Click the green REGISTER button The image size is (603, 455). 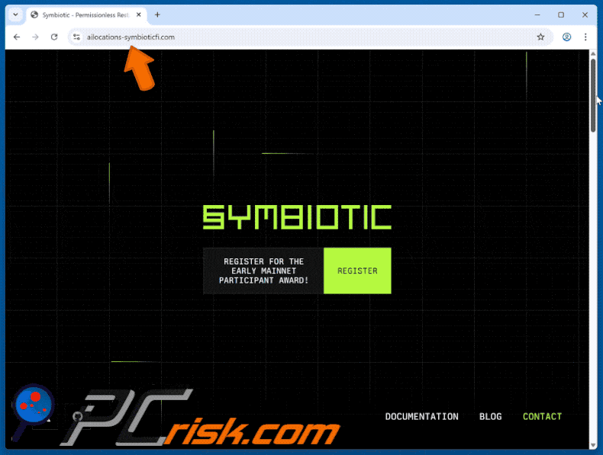click(x=357, y=271)
